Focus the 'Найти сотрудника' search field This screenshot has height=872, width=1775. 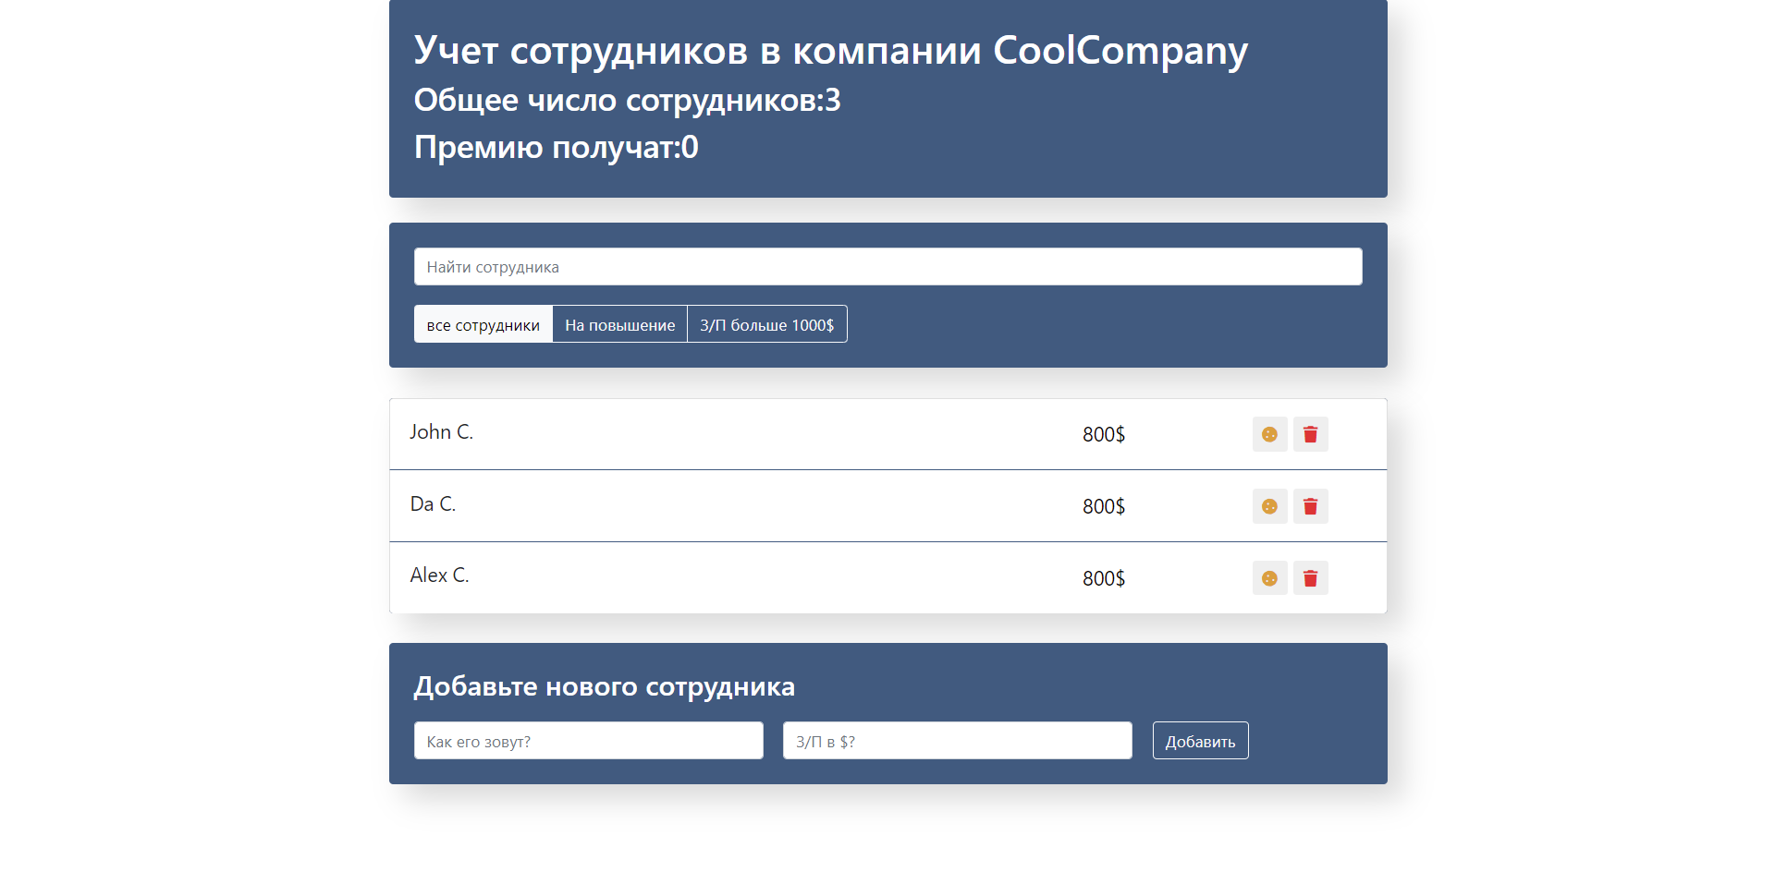[887, 267]
